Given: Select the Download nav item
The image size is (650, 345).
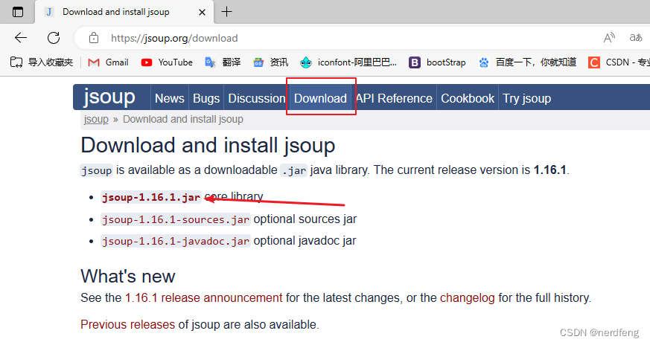Looking at the screenshot, I should tap(320, 99).
